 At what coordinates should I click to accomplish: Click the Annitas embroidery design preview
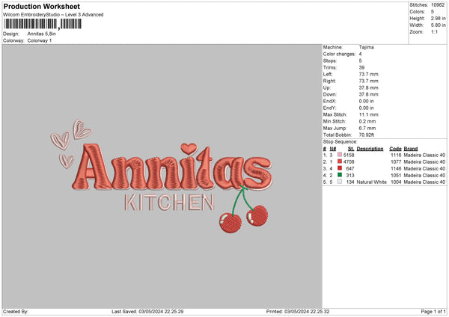pos(162,176)
